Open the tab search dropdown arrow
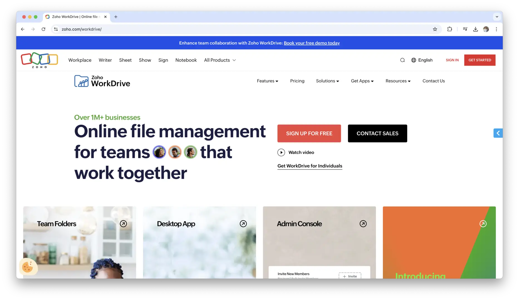 tap(497, 17)
